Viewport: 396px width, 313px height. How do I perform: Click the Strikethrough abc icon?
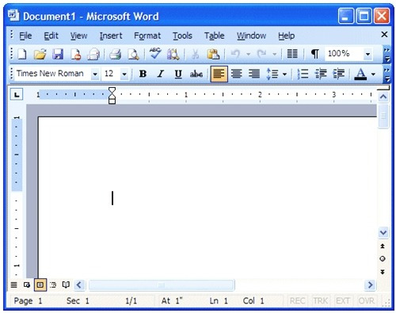196,74
